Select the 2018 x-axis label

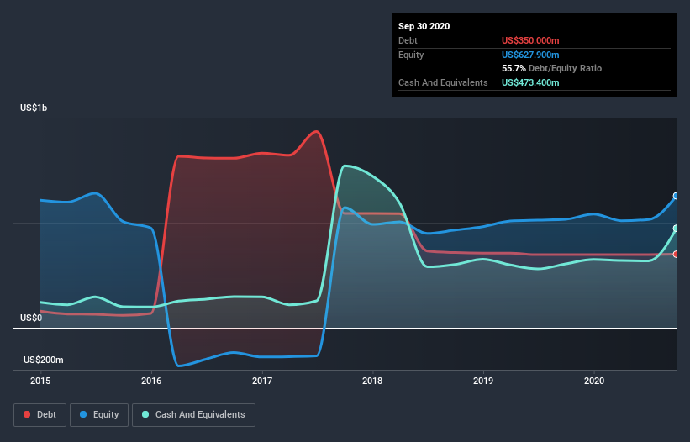[x=372, y=381]
